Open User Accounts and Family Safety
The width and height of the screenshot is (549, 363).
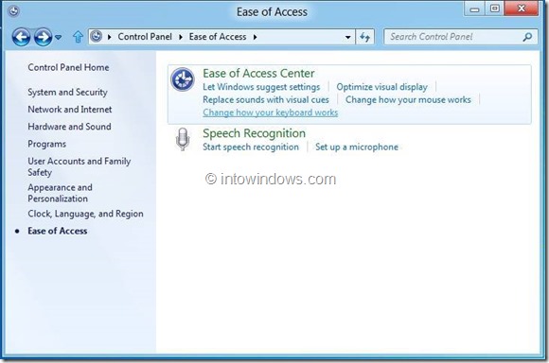pyautogui.click(x=80, y=166)
